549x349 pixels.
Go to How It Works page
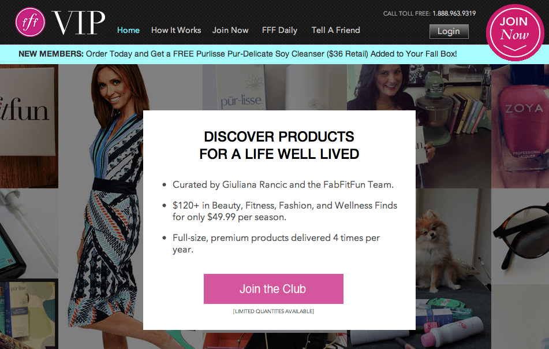[176, 30]
